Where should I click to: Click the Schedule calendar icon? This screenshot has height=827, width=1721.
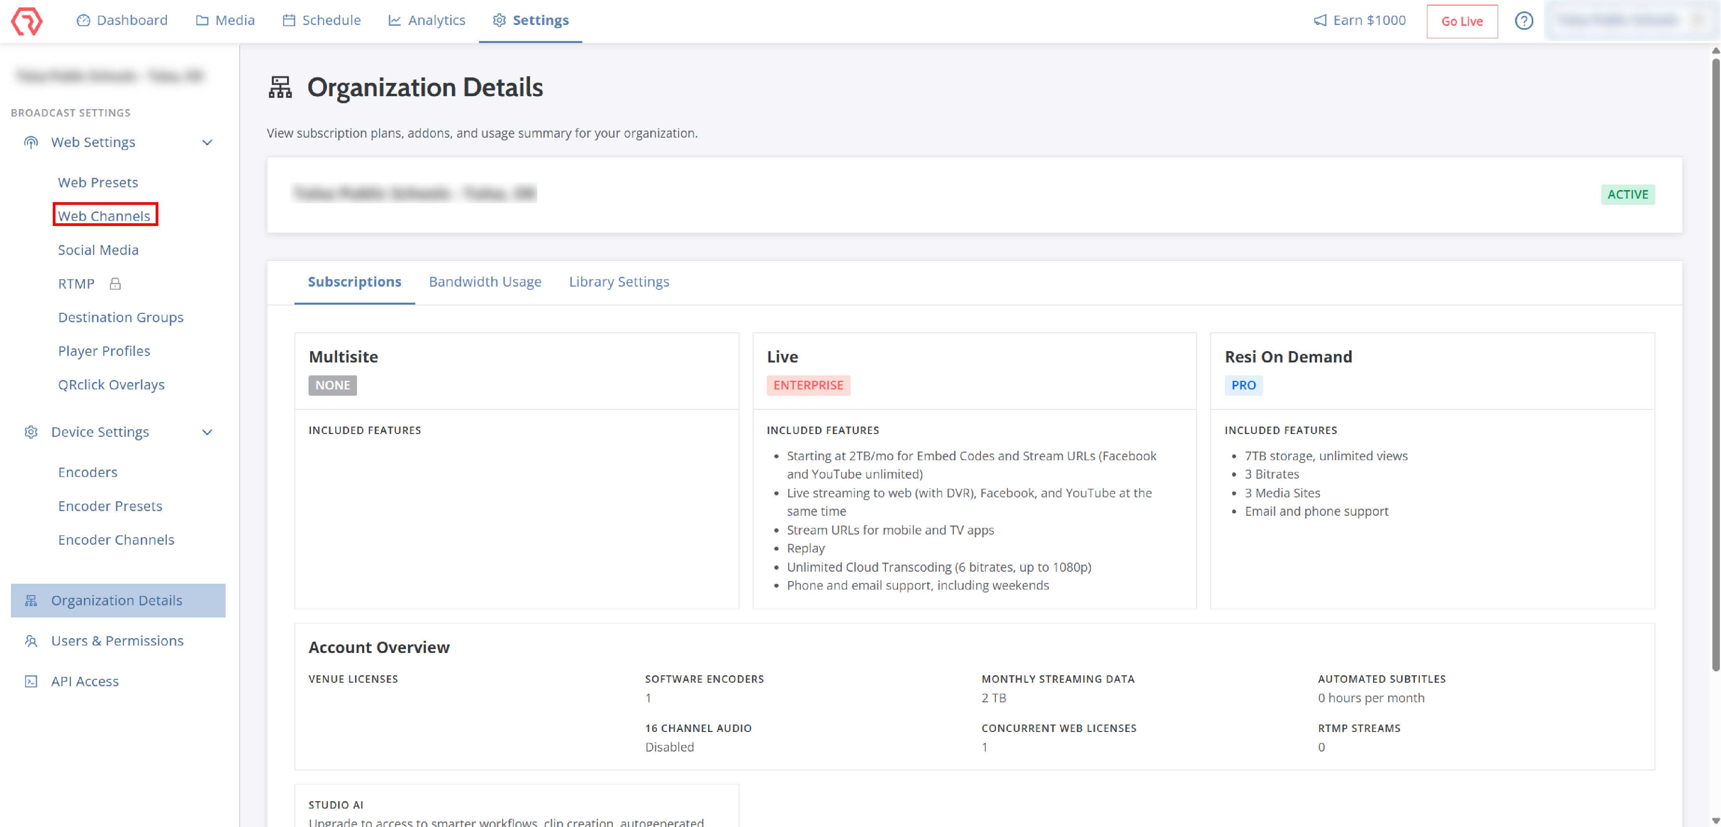[289, 21]
